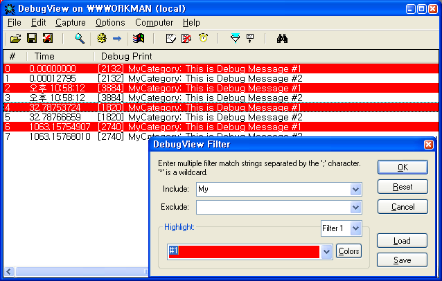Screen dimensions: 442x281
Task: Click the blue arrow Pass-Through icon
Action: tap(117, 38)
